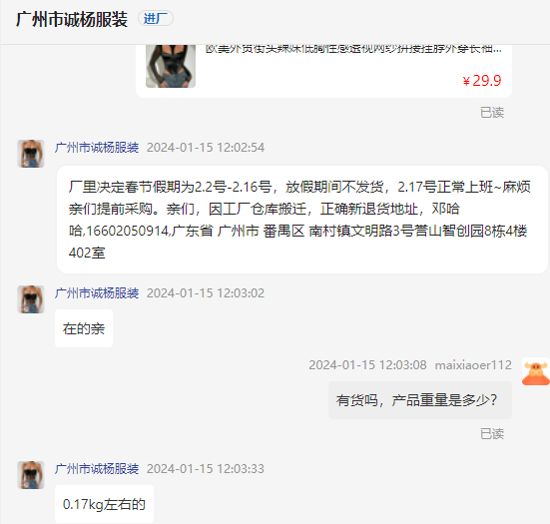Click the 已读 status under weight question
Viewport: 550px width, 524px height.
pos(492,434)
